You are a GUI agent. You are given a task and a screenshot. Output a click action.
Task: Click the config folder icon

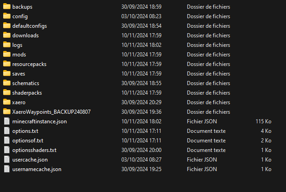coord(7,16)
